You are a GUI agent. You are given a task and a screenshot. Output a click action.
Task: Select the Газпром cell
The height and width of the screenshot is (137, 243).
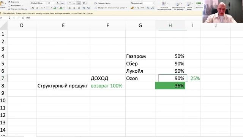pyautogui.click(x=140, y=56)
